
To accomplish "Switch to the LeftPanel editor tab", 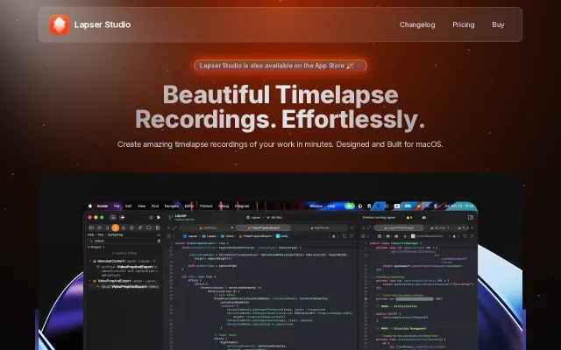I will pos(208,227).
